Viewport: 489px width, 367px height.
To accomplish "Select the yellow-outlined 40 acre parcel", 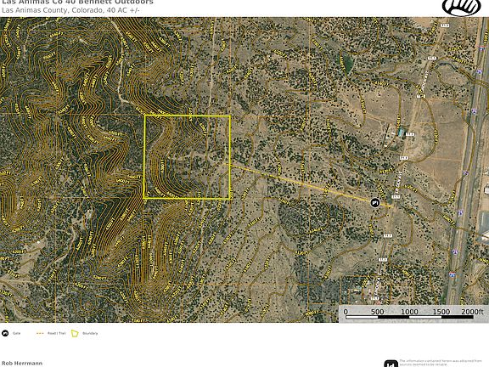I will 187,157.
